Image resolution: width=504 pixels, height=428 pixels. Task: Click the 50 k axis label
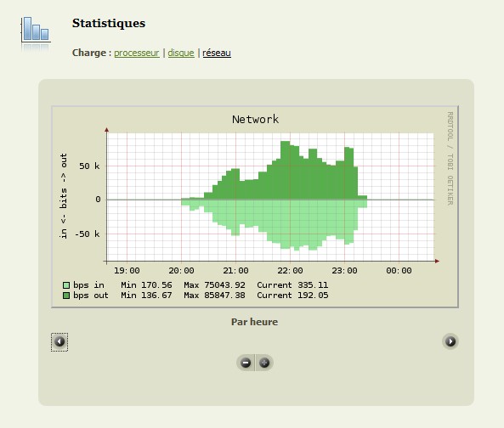[89, 166]
